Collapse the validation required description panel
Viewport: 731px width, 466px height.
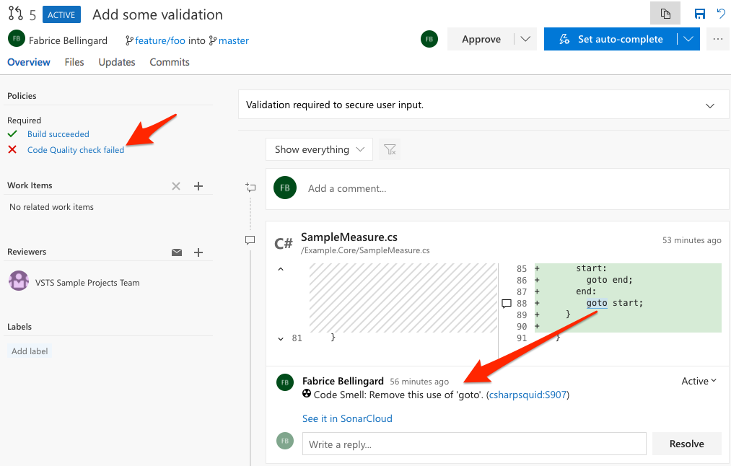click(711, 104)
